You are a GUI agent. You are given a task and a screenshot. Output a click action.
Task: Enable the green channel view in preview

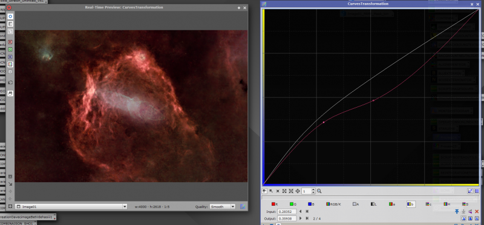click(x=10, y=50)
